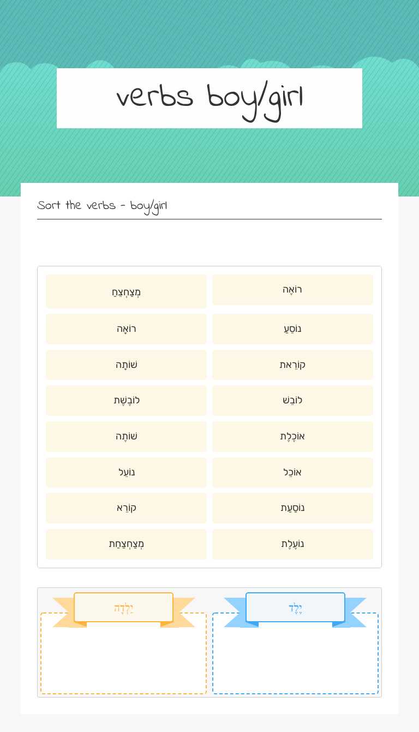Screen dimensions: 419x732
Task: Click the orange יַלְדָּה category ribbon
Action: (x=123, y=608)
